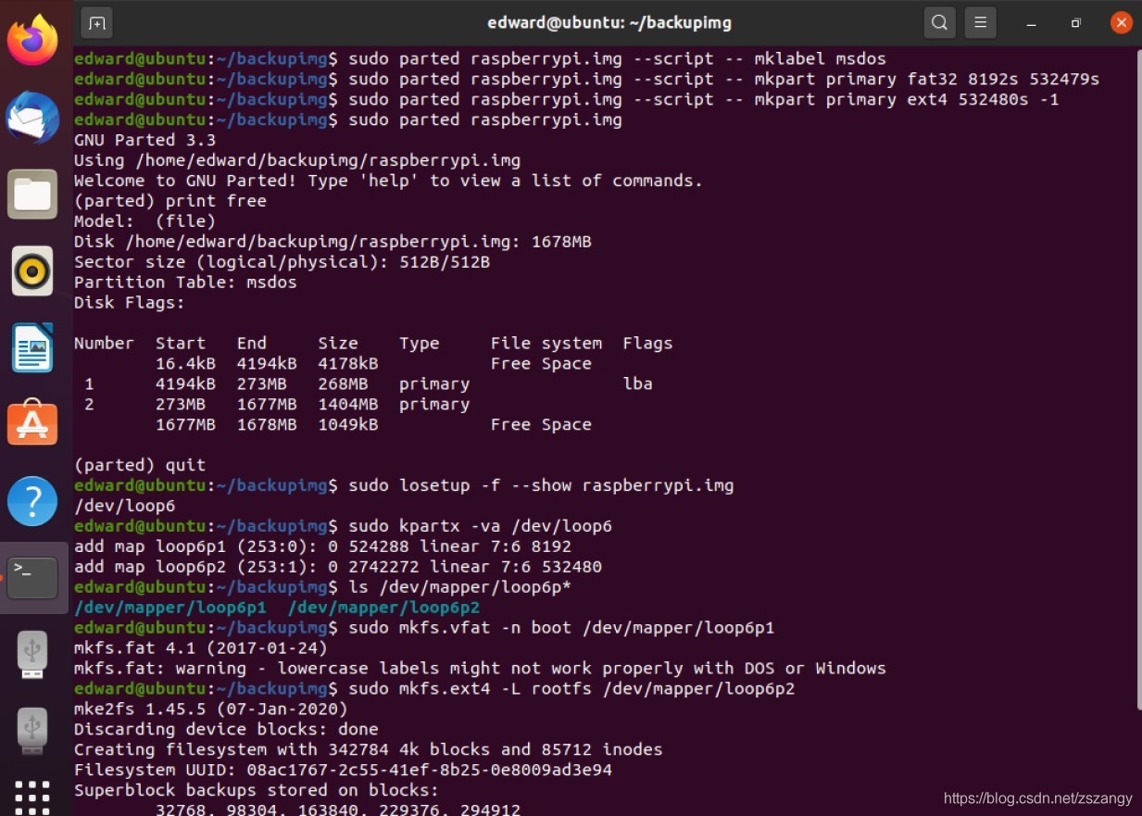
Task: Open the Help icon in dock
Action: click(32, 501)
